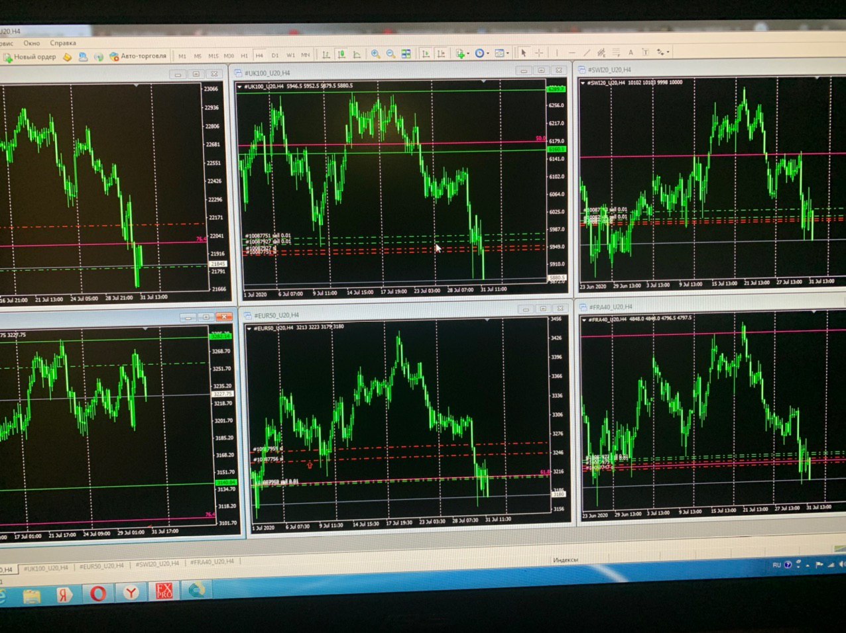The image size is (846, 633).
Task: Click the #EUR50_U20,H4 chart window title
Action: click(276, 316)
